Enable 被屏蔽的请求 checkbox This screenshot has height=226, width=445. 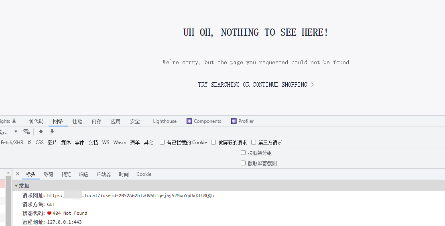tap(213, 142)
